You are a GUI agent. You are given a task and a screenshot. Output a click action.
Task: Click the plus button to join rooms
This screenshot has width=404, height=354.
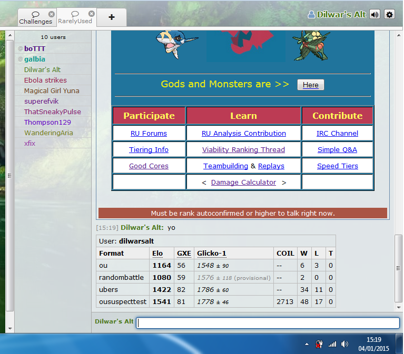[111, 17]
